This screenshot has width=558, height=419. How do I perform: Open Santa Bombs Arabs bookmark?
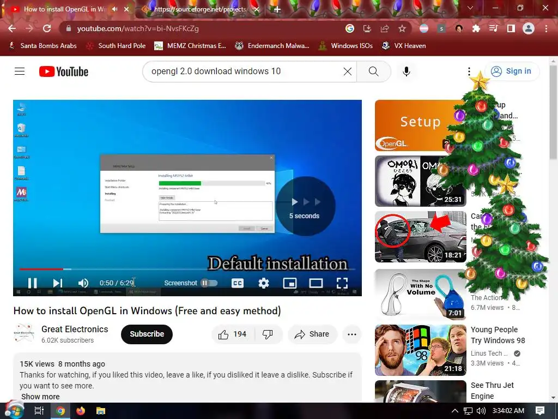pyautogui.click(x=43, y=46)
